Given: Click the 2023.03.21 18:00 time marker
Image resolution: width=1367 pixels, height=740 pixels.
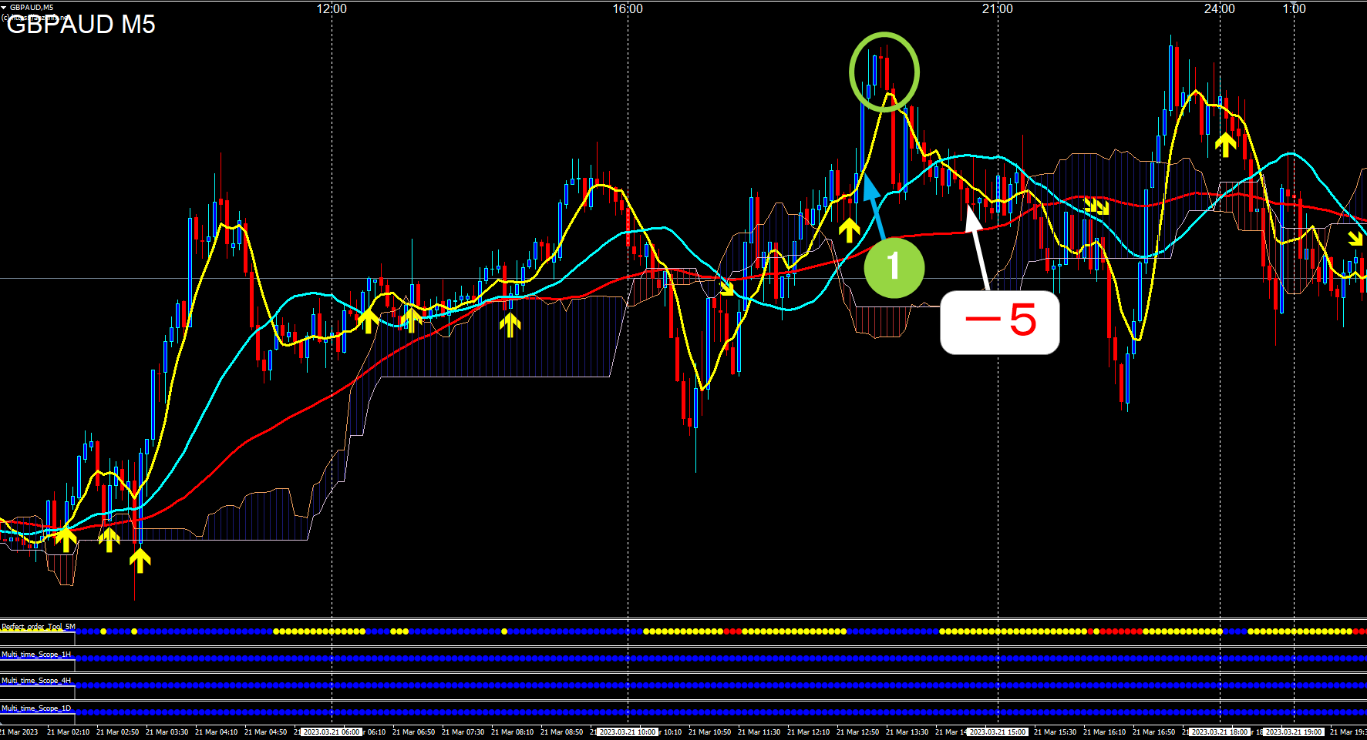Looking at the screenshot, I should 1220,732.
